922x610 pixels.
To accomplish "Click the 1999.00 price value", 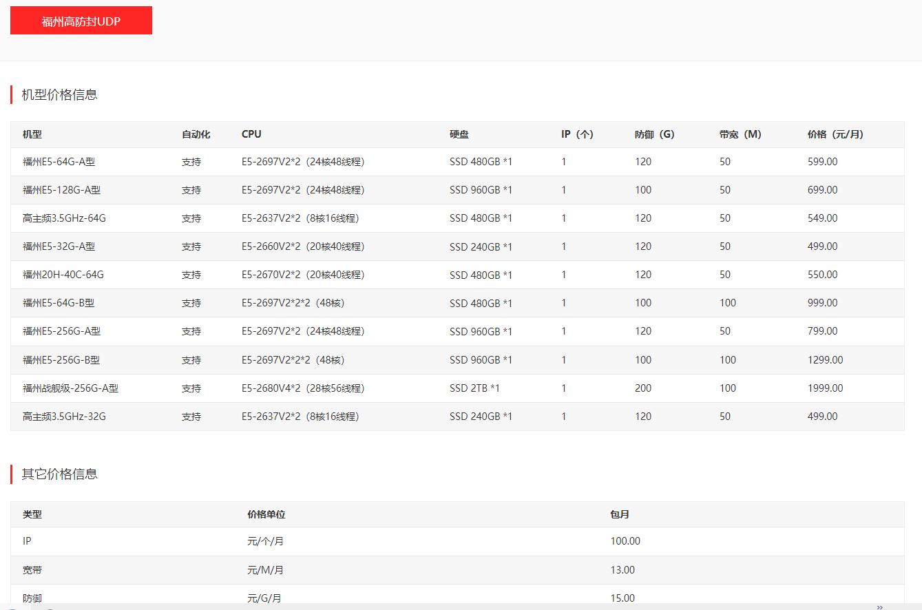I will [825, 388].
